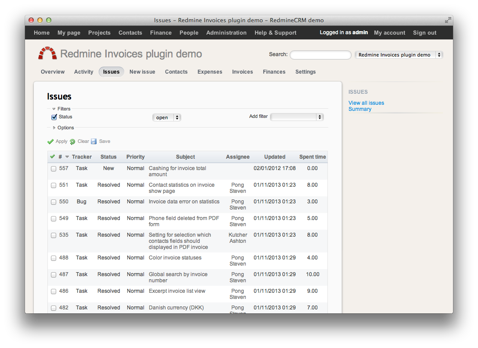Open the Add filter dropdown
This screenshot has width=478, height=348.
click(x=297, y=117)
